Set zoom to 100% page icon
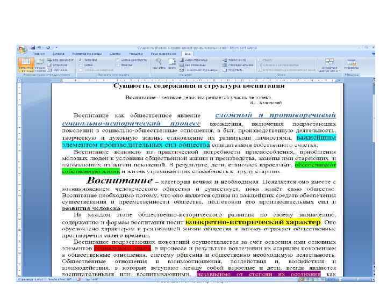 (x=173, y=63)
